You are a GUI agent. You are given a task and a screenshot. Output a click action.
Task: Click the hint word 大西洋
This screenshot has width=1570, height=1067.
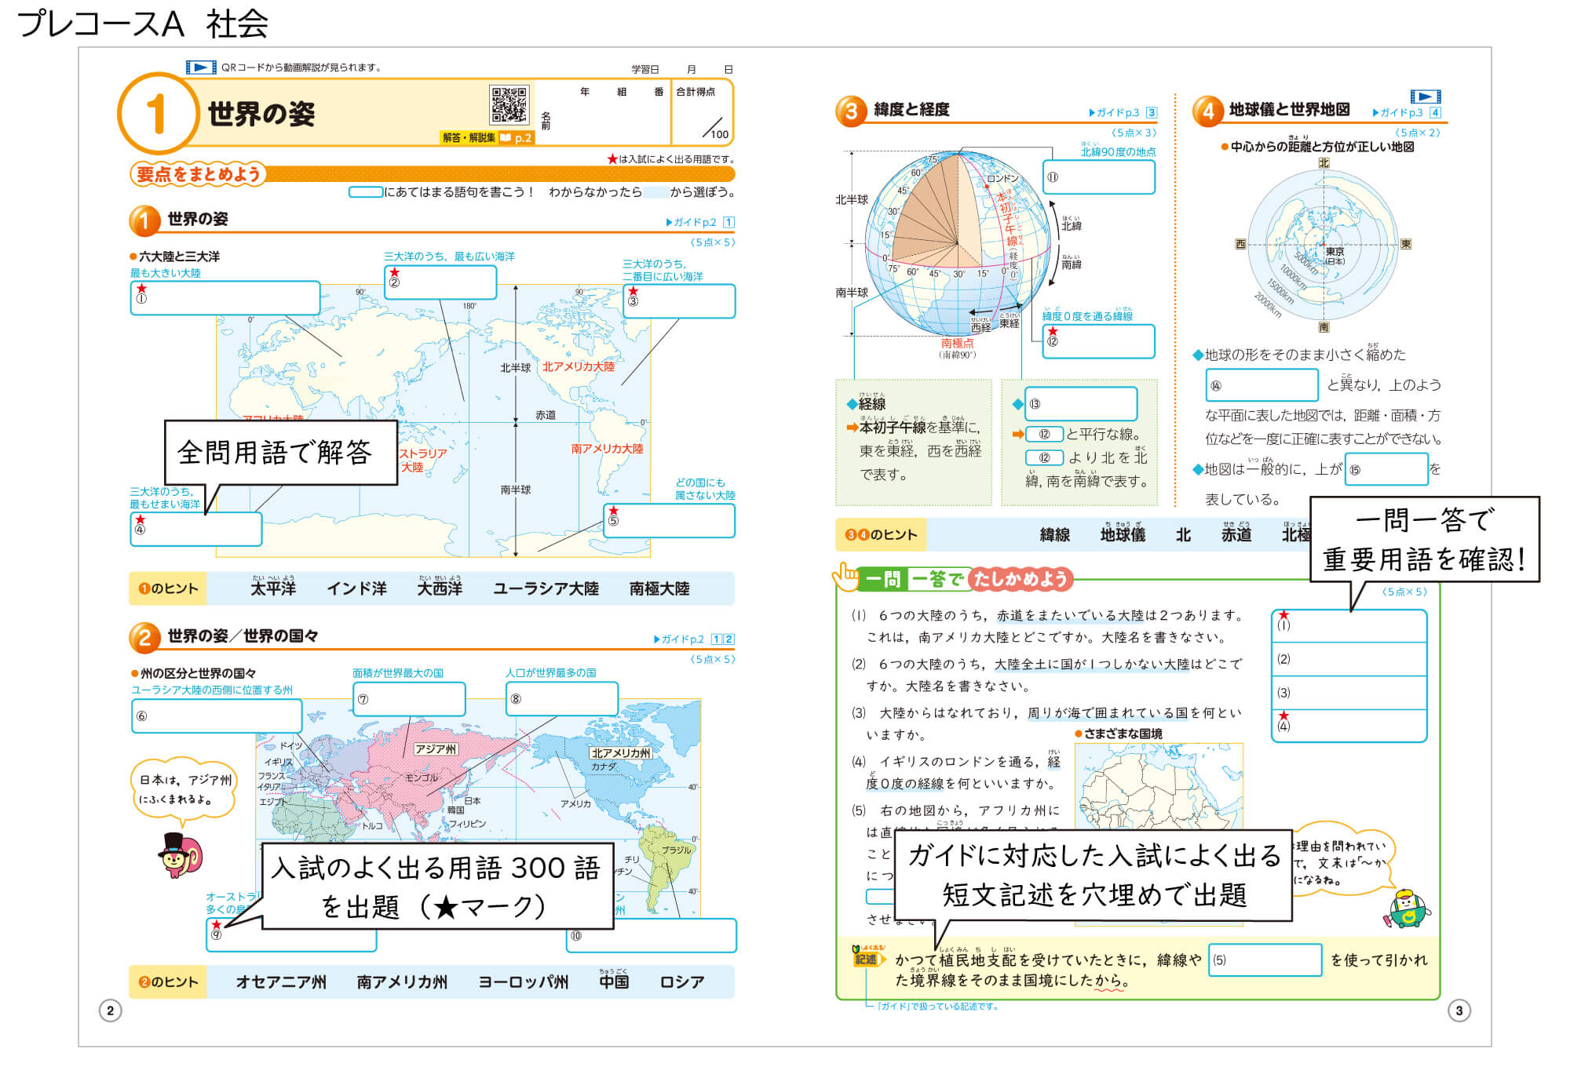point(440,588)
